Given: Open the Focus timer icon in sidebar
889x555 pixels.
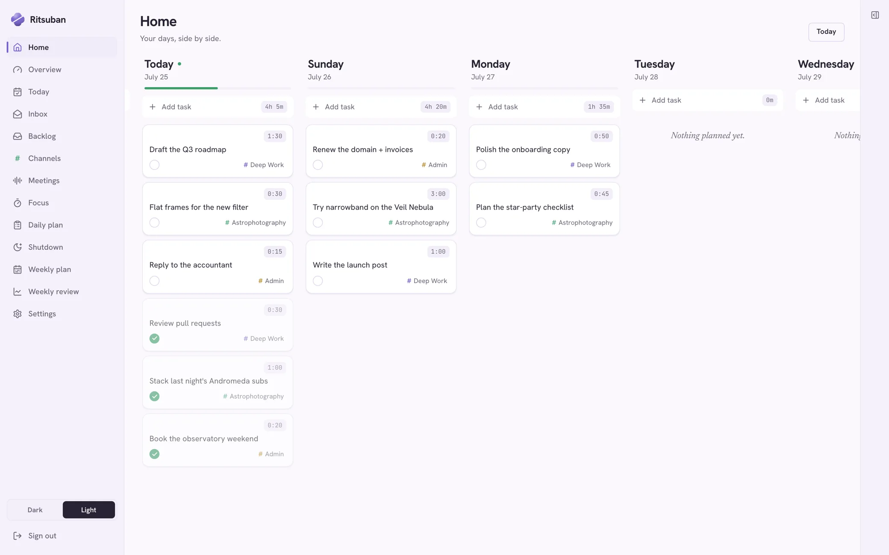Looking at the screenshot, I should (18, 203).
